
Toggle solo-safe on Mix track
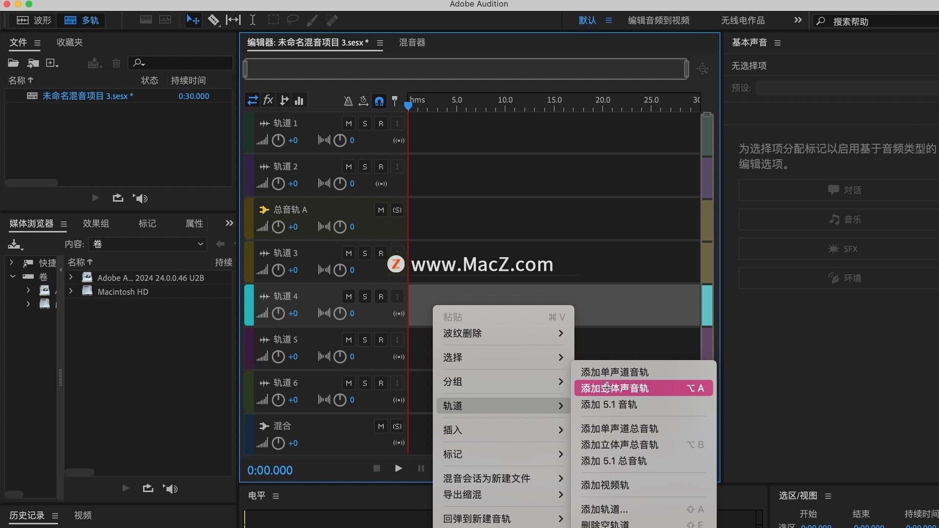coord(397,426)
